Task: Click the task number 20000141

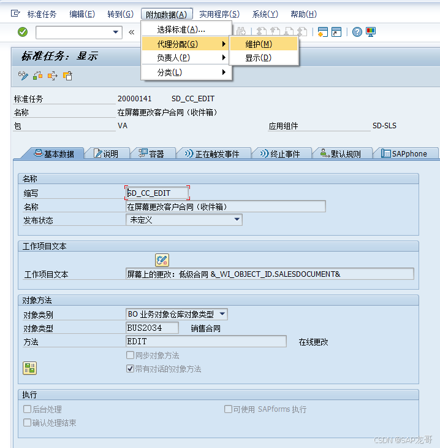Action: (x=134, y=99)
